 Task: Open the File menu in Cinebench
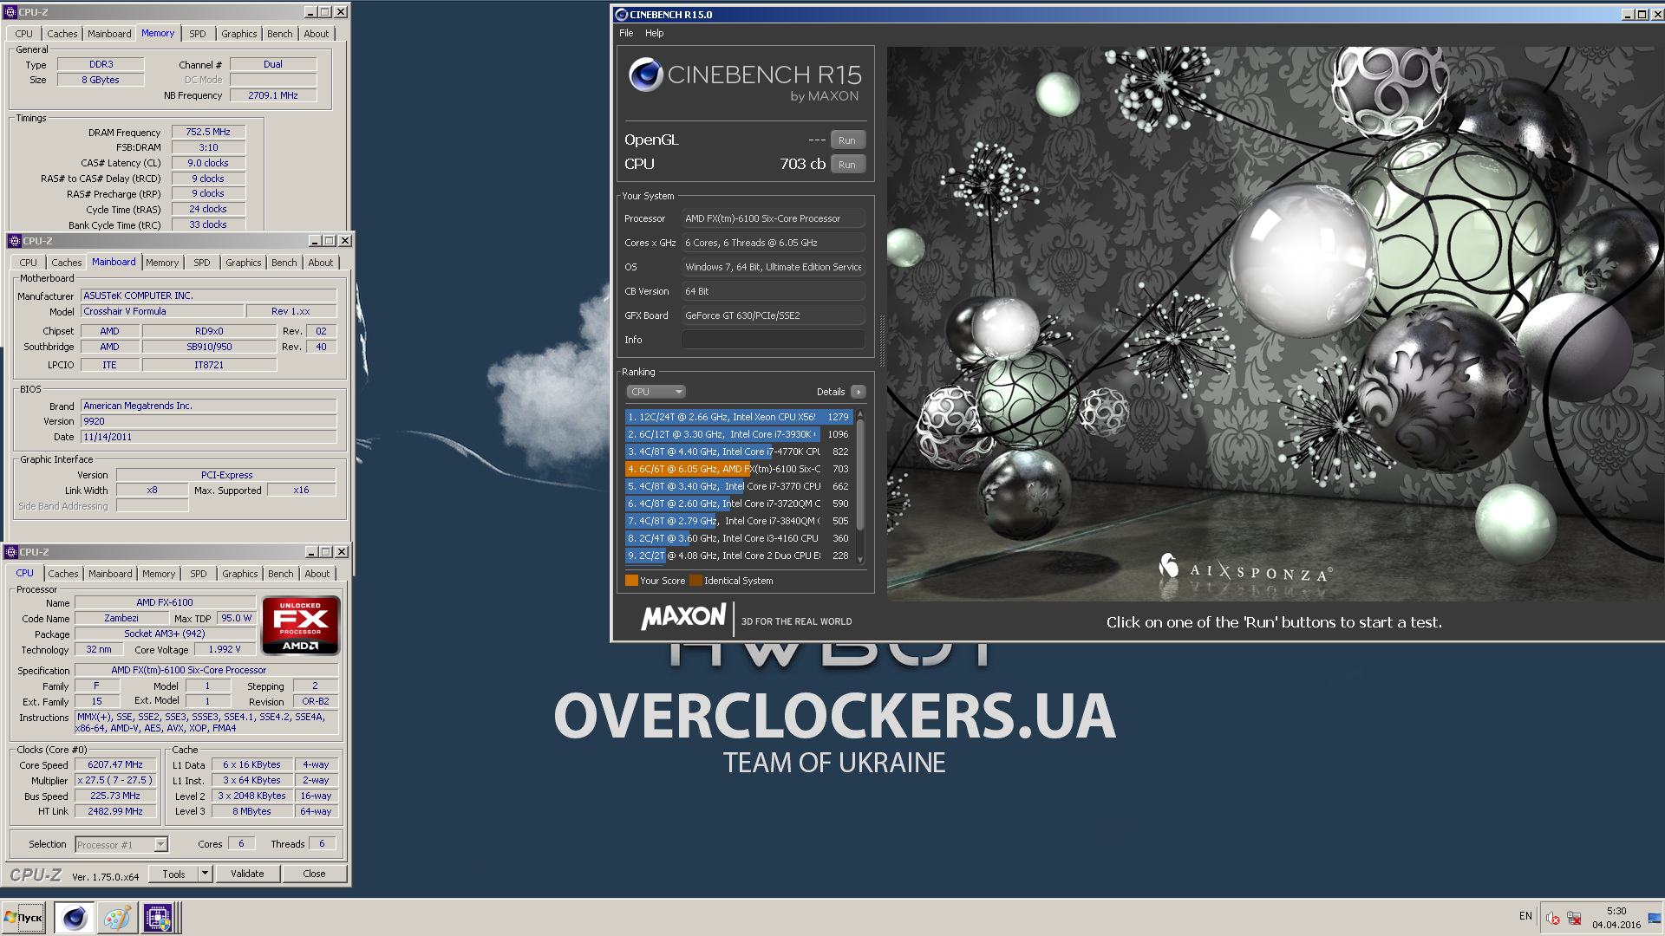pos(626,33)
